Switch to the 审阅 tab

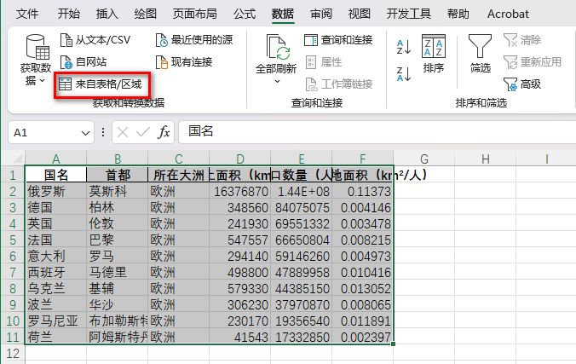321,14
